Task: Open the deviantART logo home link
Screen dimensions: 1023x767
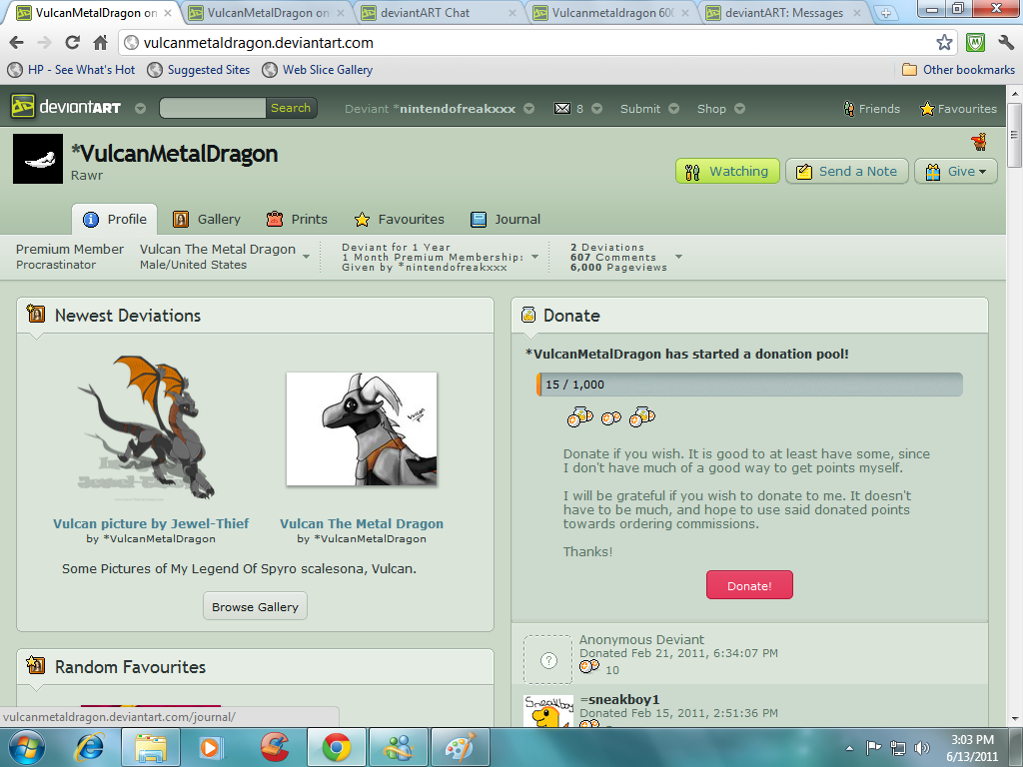Action: (x=66, y=106)
